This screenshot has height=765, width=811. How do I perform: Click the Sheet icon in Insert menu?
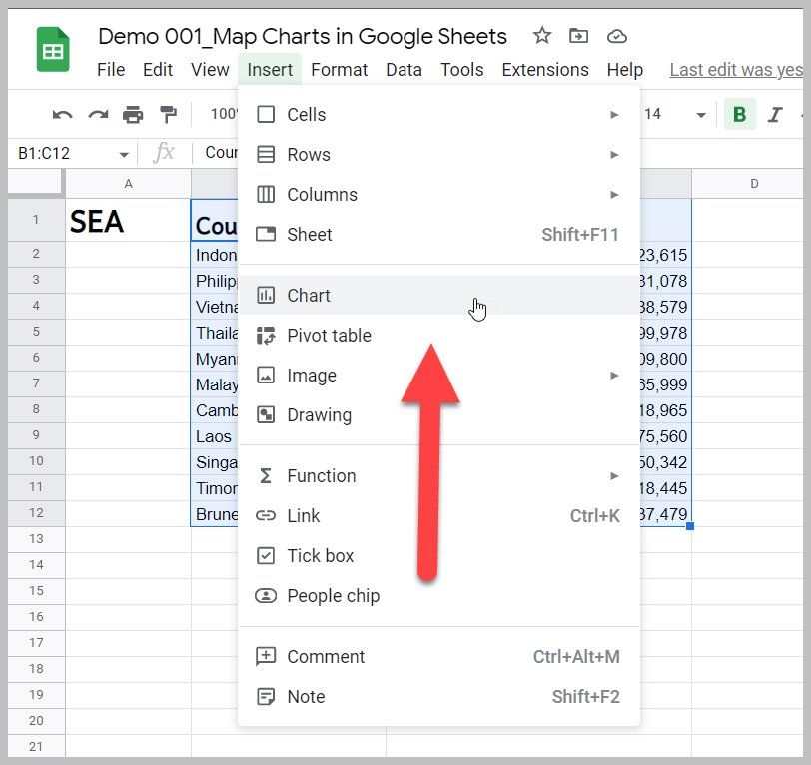(x=266, y=235)
